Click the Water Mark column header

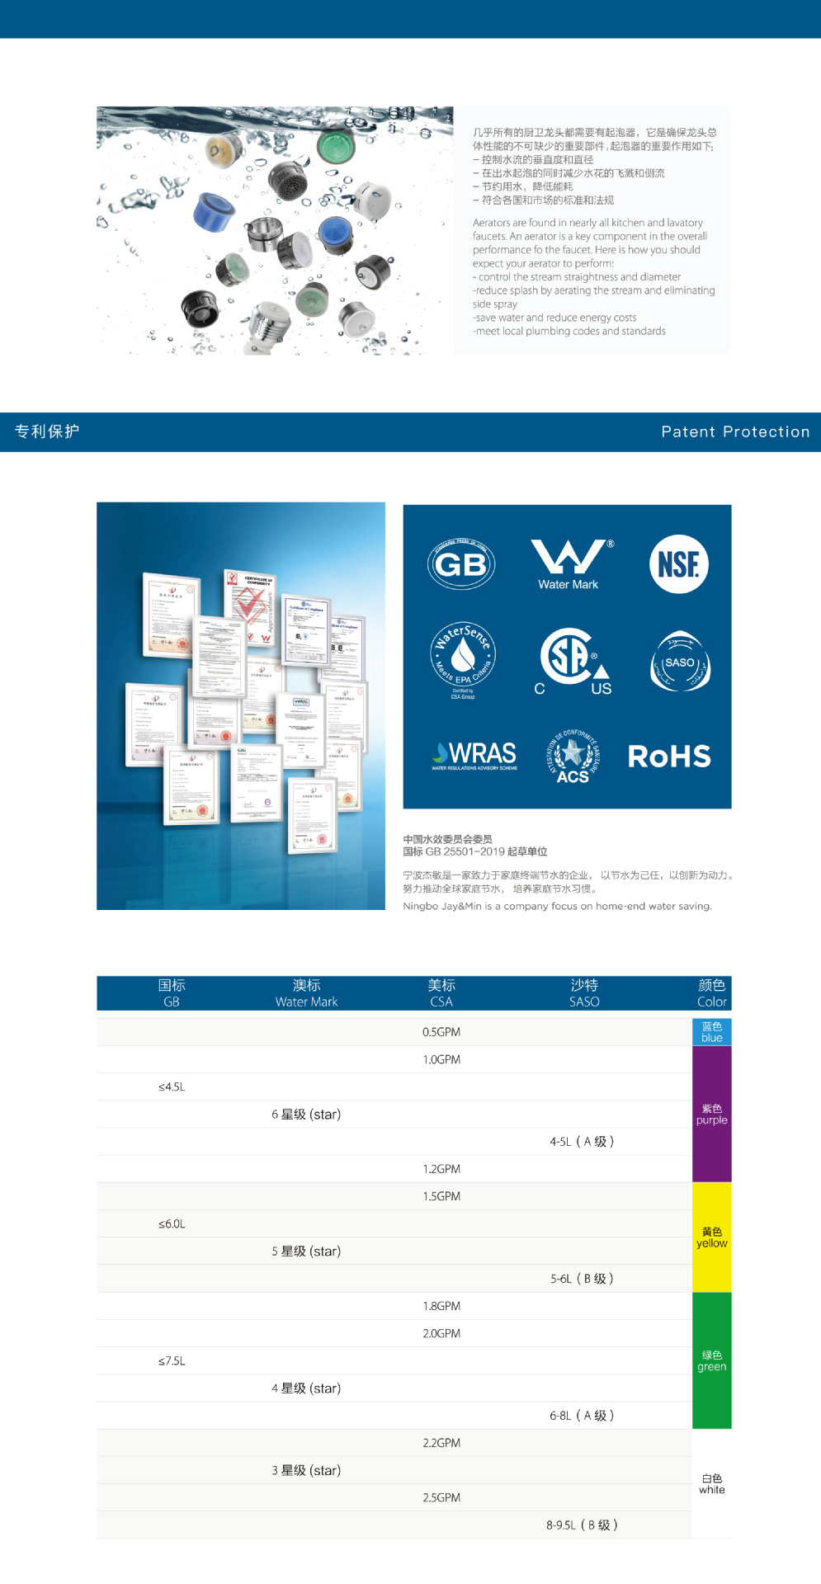(306, 993)
